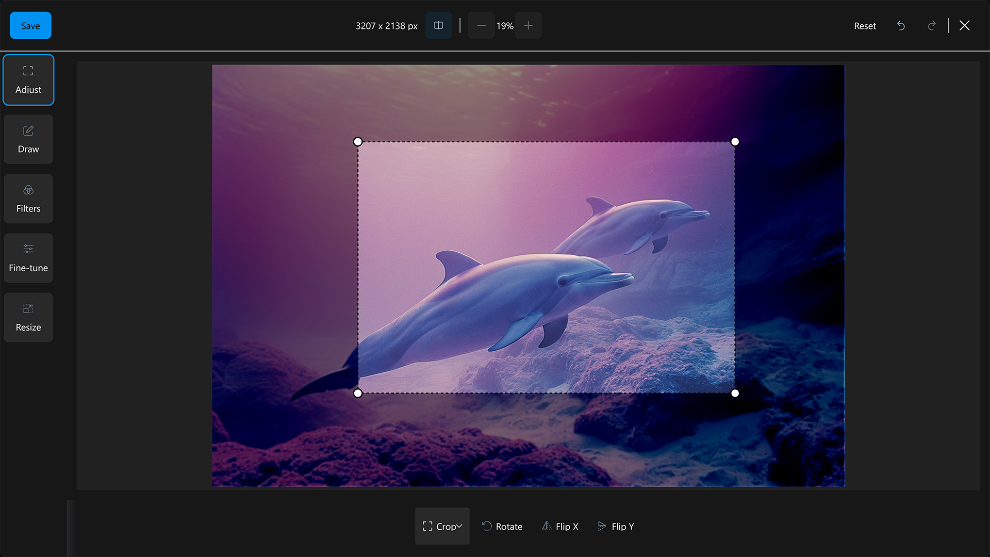Rotate the image

point(502,526)
